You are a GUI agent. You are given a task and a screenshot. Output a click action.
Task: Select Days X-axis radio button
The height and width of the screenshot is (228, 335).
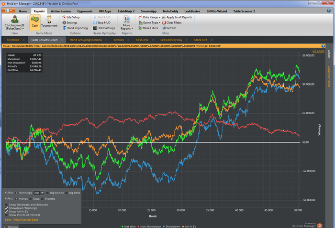(x=31, y=199)
